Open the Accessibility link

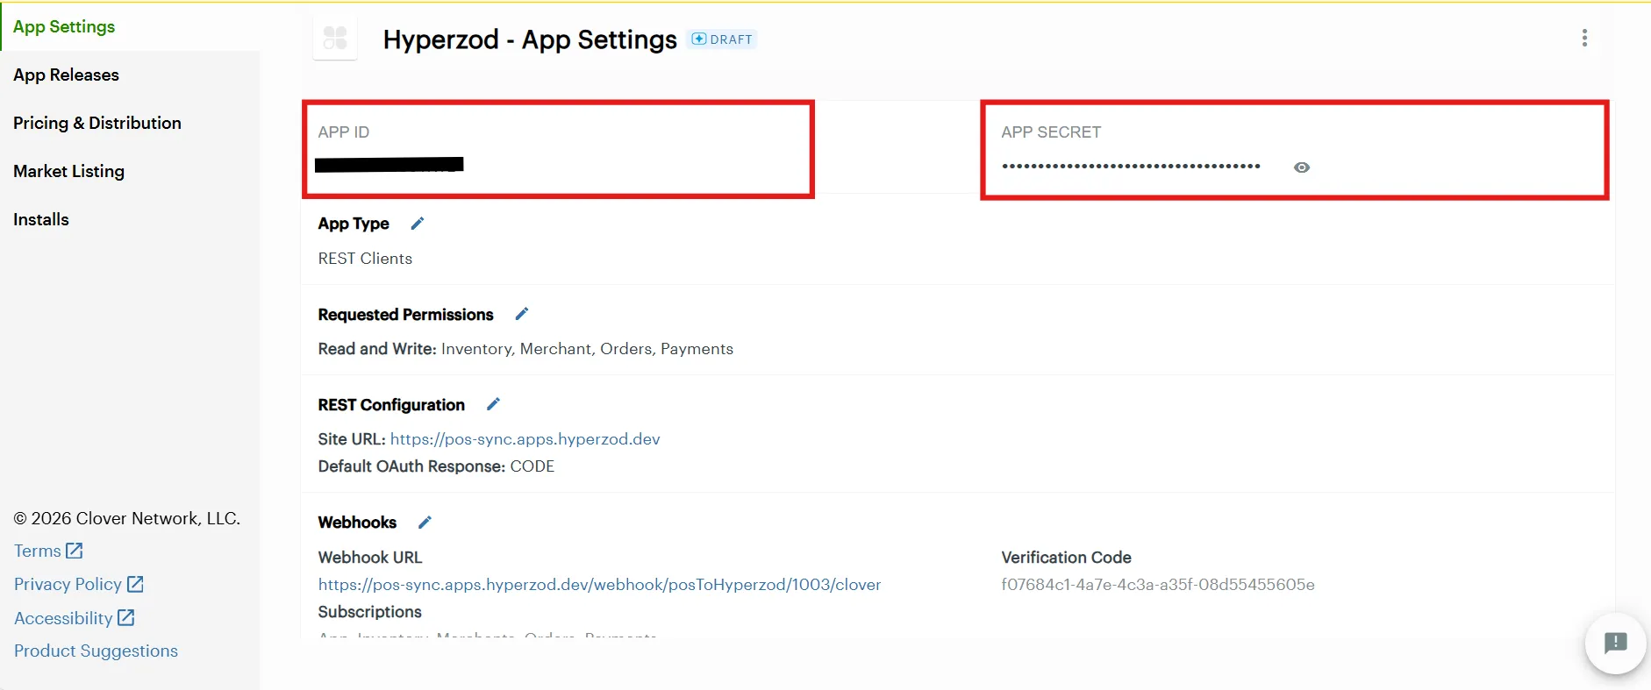tap(75, 618)
